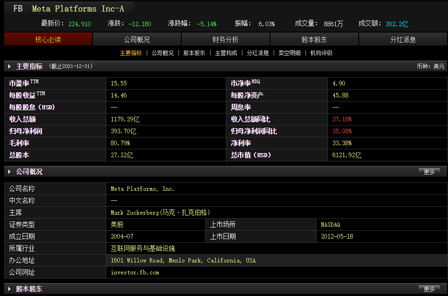Click the 中文名称 row label
The image size is (448, 296).
(x=22, y=201)
